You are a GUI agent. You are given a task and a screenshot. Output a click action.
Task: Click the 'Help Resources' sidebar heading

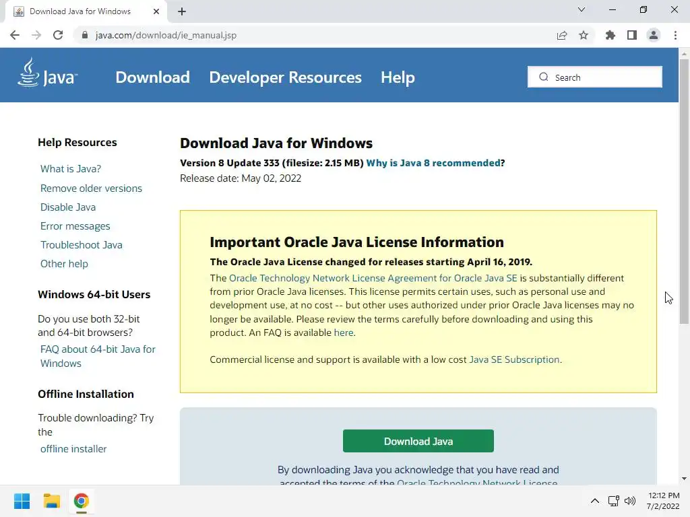pyautogui.click(x=77, y=143)
